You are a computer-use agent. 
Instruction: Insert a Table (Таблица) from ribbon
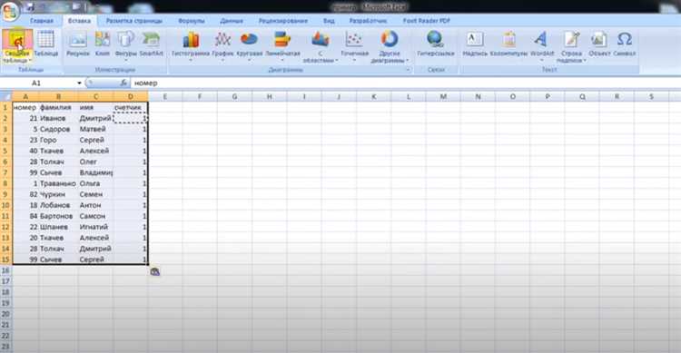click(x=45, y=44)
